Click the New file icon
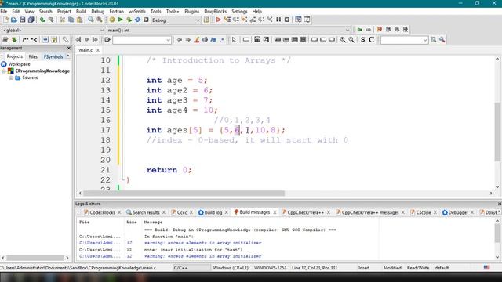Image resolution: width=502 pixels, height=282 pixels. pos(5,20)
